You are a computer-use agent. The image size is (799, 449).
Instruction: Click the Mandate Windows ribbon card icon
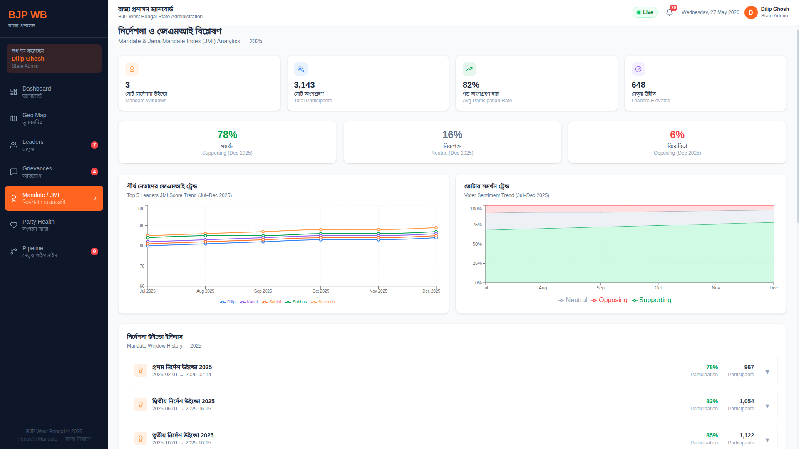point(132,69)
